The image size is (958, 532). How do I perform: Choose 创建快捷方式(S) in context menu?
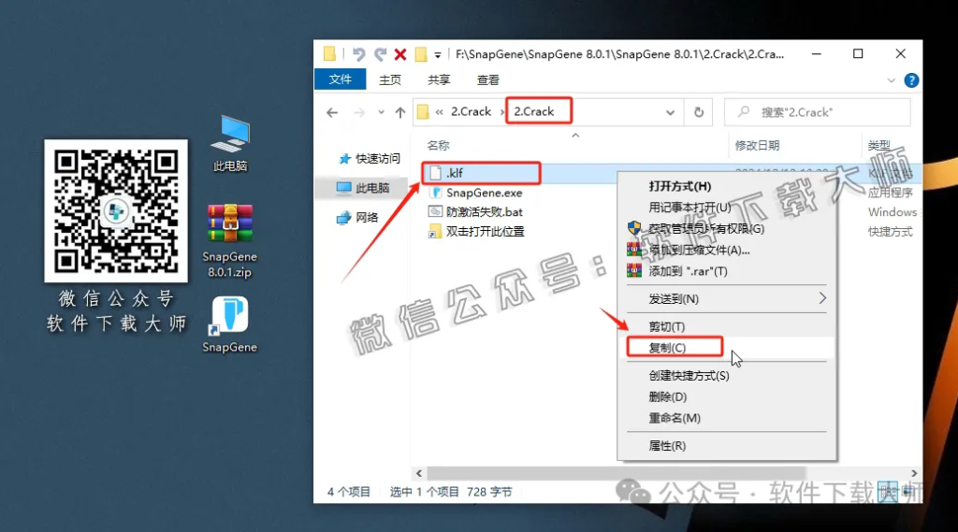(x=689, y=376)
